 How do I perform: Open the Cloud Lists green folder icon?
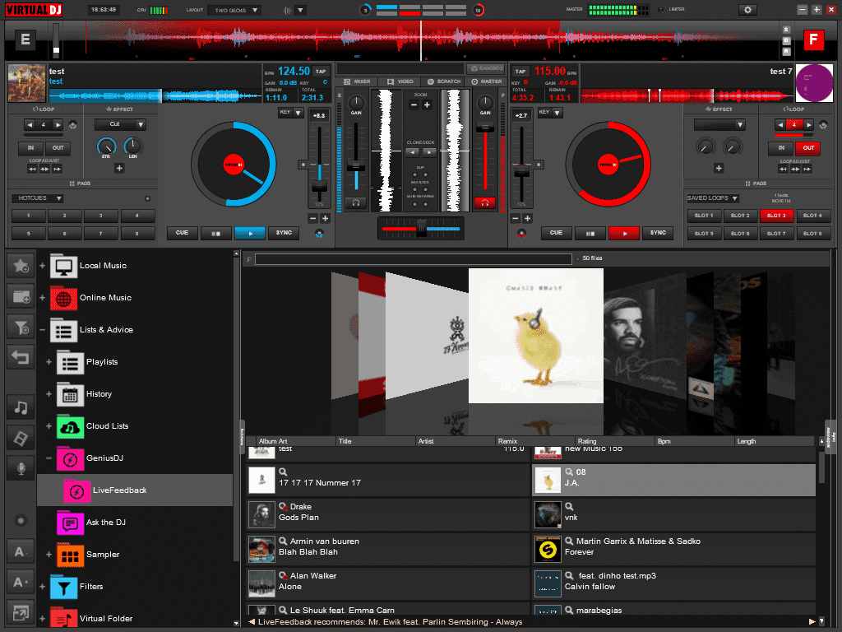70,426
